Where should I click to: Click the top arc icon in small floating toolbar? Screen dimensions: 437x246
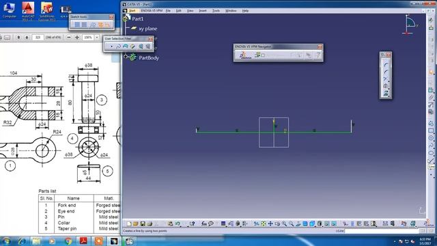(386, 65)
